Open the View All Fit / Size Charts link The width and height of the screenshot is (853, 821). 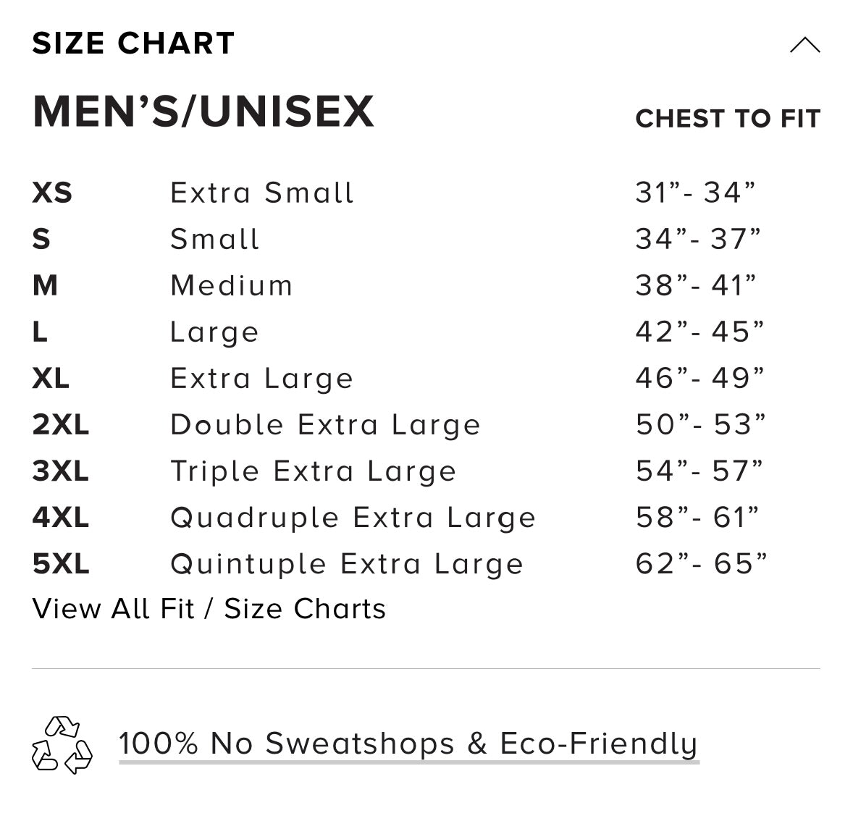pos(209,609)
